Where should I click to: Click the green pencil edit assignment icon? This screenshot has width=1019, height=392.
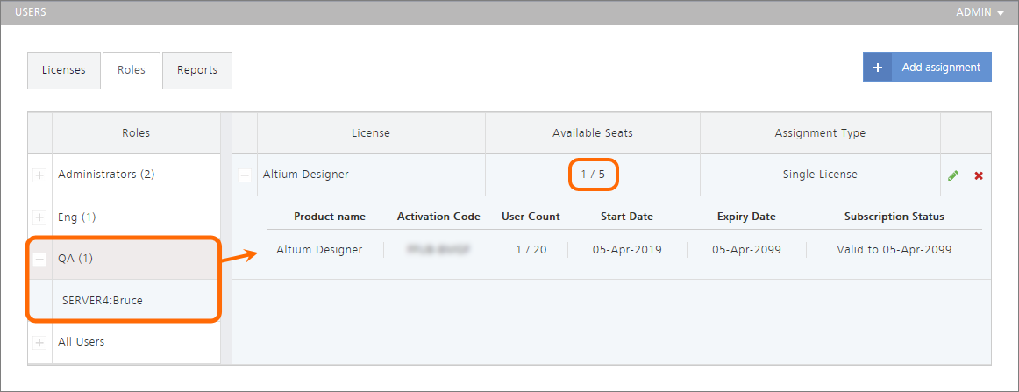click(x=953, y=175)
